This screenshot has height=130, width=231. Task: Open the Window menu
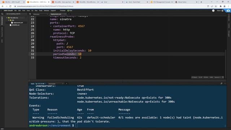pos(47,10)
